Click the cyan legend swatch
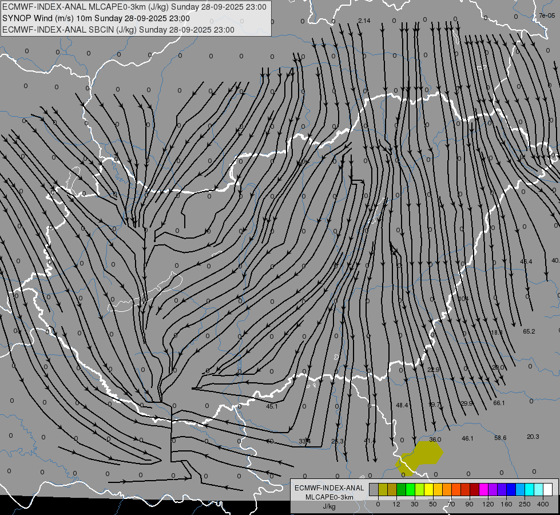This screenshot has height=515, width=560. coord(529,489)
